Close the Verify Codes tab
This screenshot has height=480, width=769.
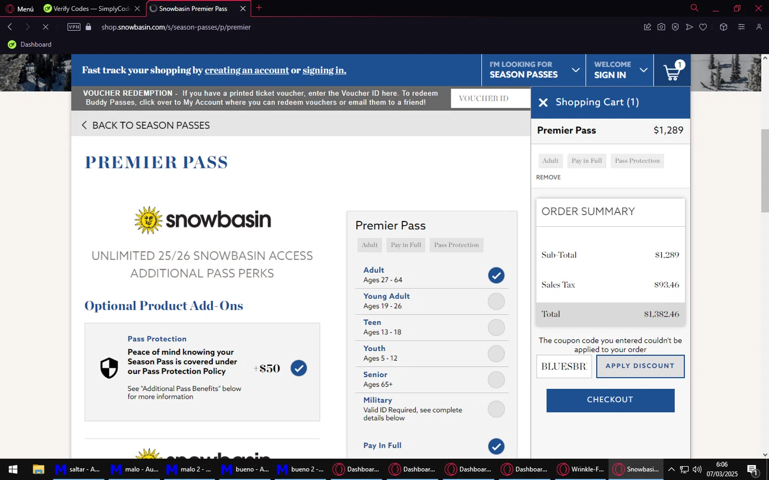click(x=137, y=9)
